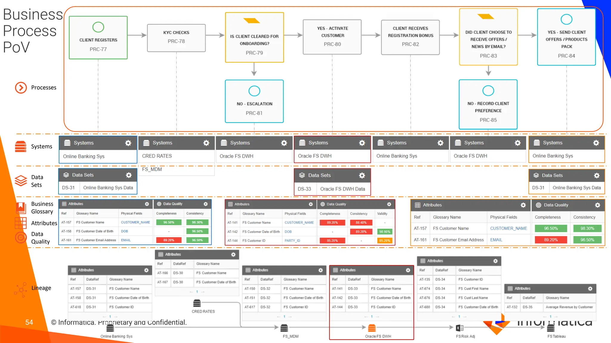The image size is (611, 343).
Task: Open CUSTOMER_NAME link in AT-141 row
Action: tap(299, 223)
